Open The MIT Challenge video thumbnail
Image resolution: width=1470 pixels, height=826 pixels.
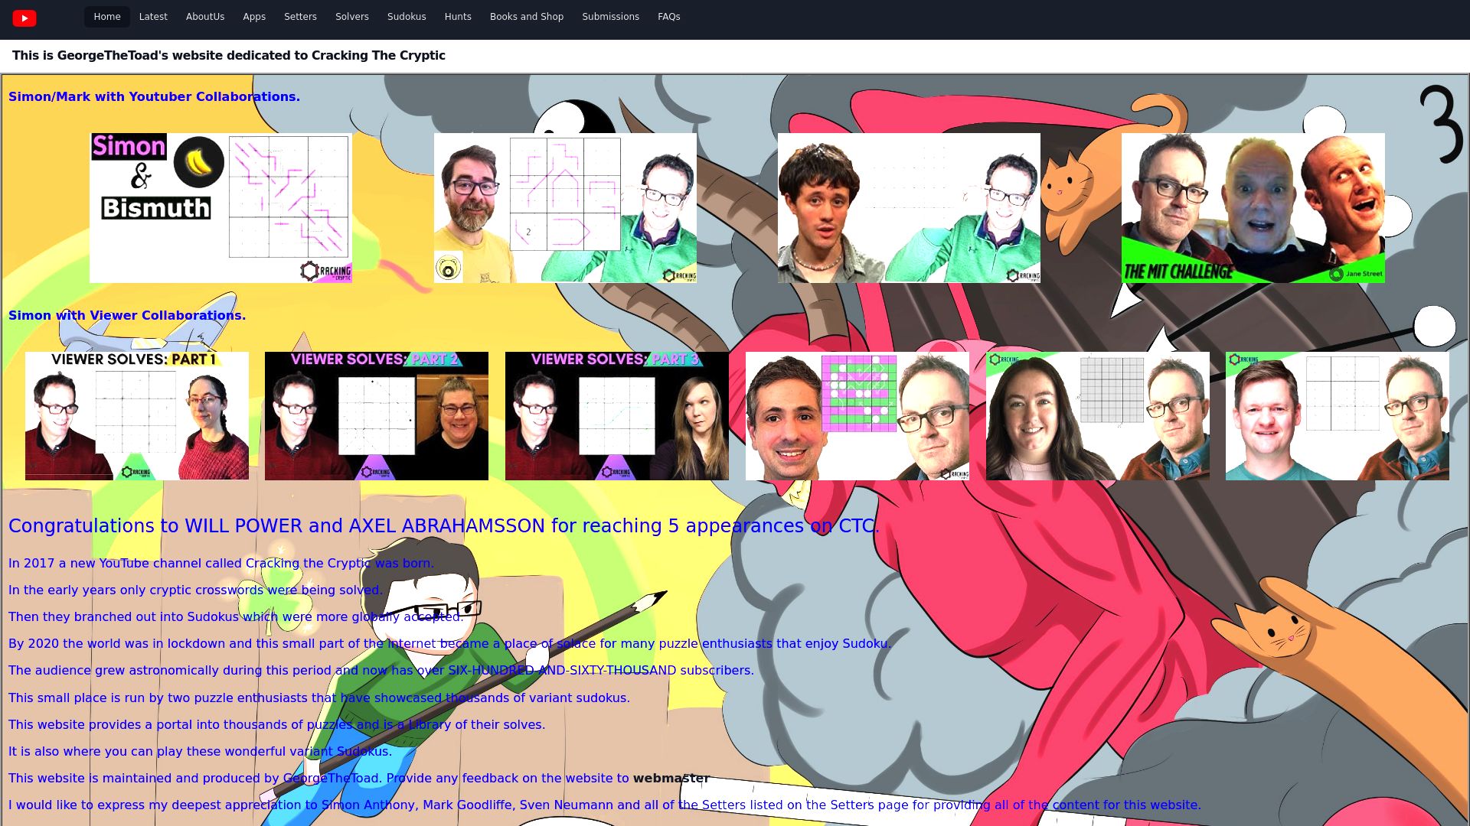[x=1253, y=208]
